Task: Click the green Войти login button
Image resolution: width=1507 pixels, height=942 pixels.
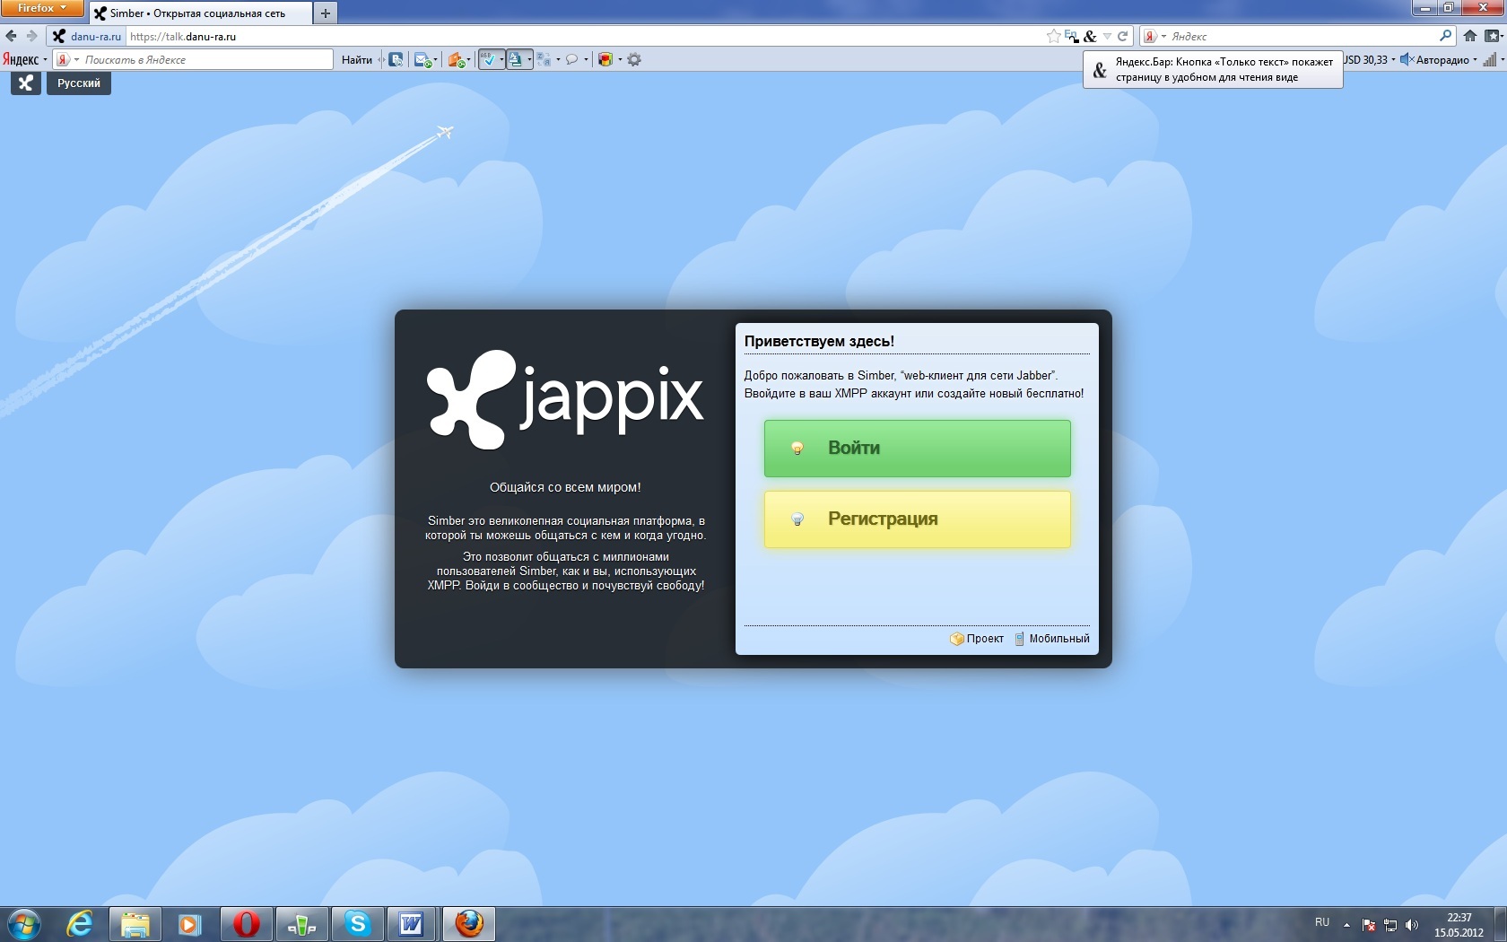Action: pyautogui.click(x=917, y=449)
